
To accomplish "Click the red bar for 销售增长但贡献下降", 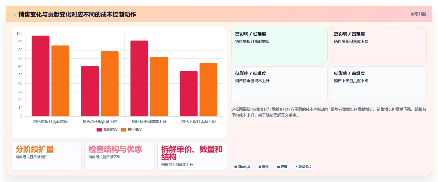I will 90,91.
